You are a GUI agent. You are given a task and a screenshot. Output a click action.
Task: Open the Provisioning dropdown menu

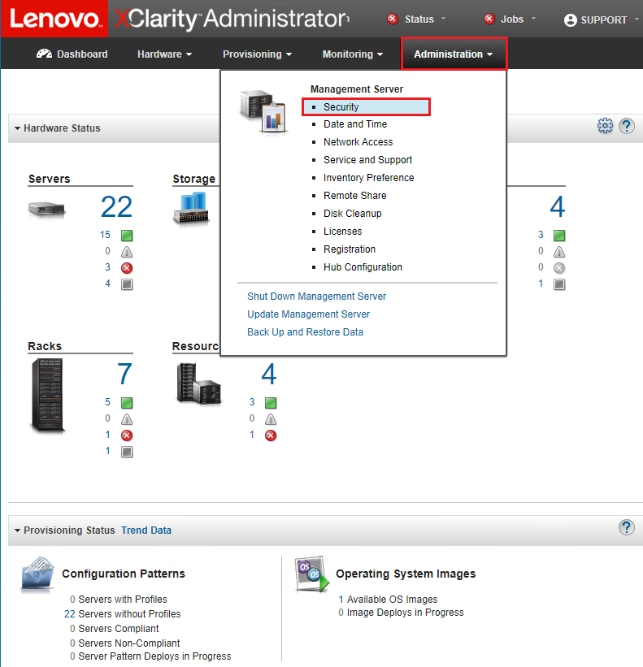(257, 54)
